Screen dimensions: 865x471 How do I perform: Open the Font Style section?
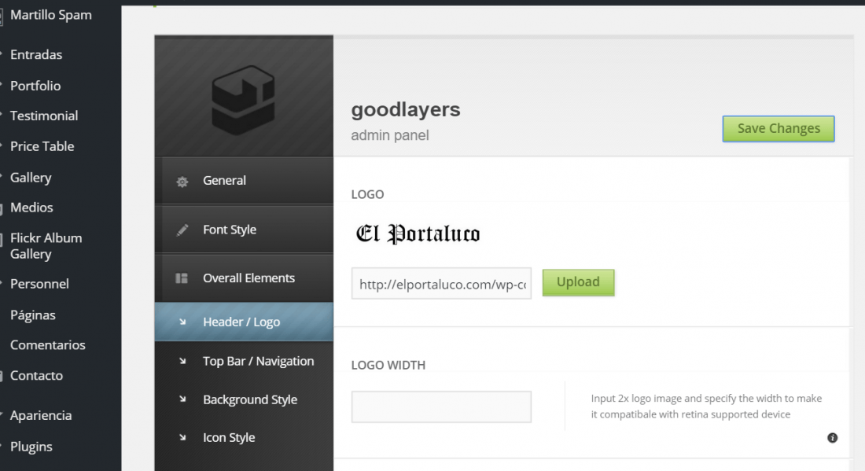(x=244, y=230)
